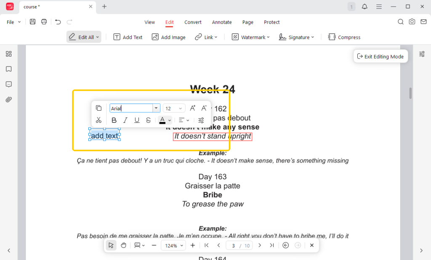This screenshot has height=260, width=431.
Task: Click the Add Image button
Action: pos(169,37)
